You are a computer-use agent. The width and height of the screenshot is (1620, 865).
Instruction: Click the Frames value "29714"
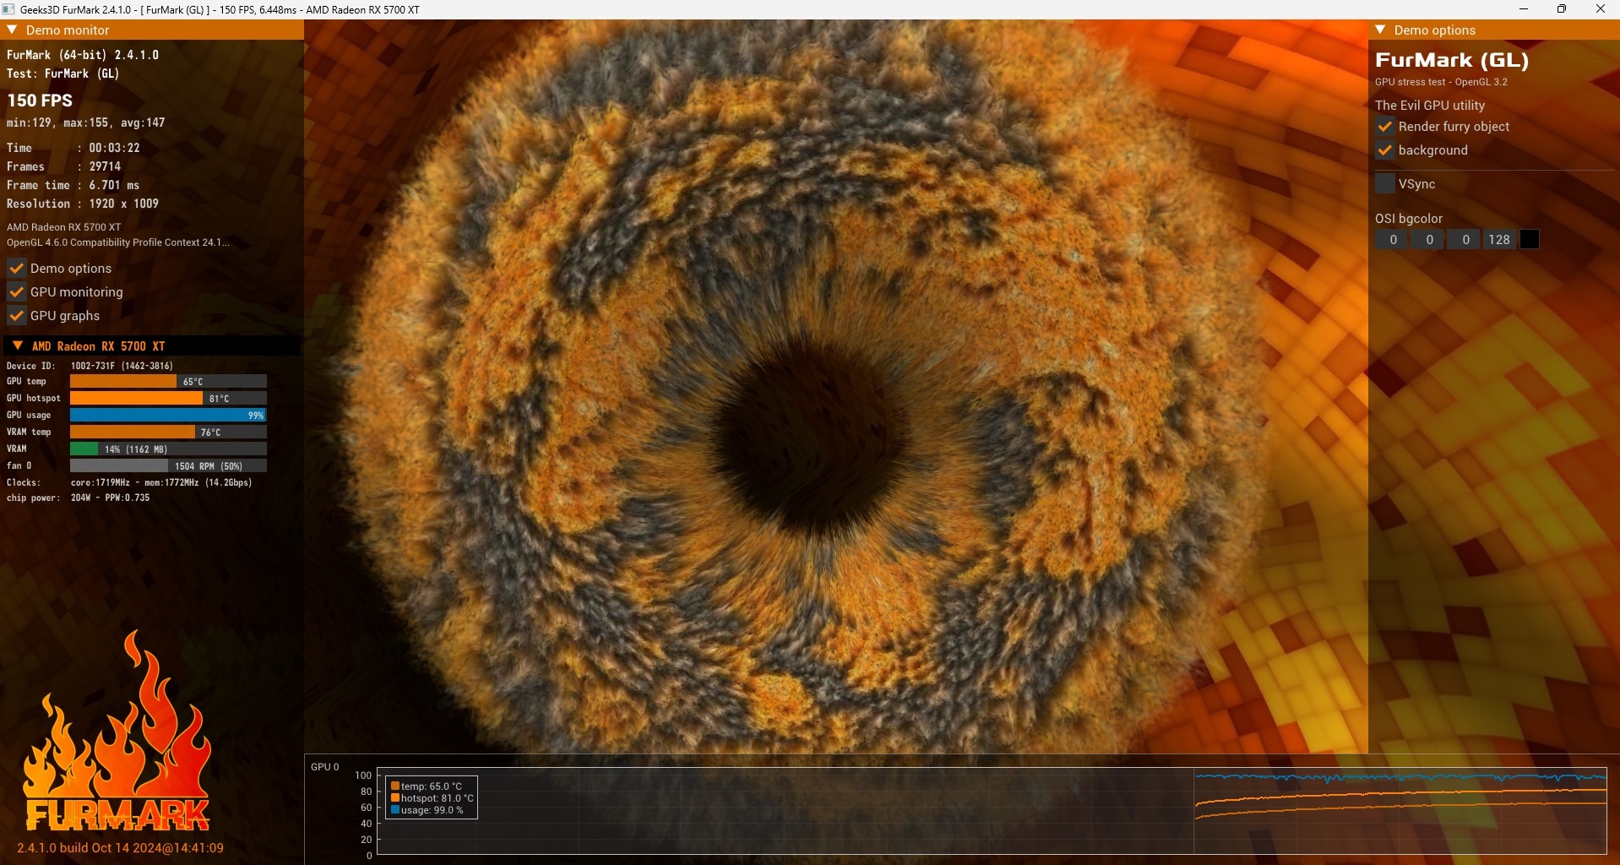[x=106, y=166]
